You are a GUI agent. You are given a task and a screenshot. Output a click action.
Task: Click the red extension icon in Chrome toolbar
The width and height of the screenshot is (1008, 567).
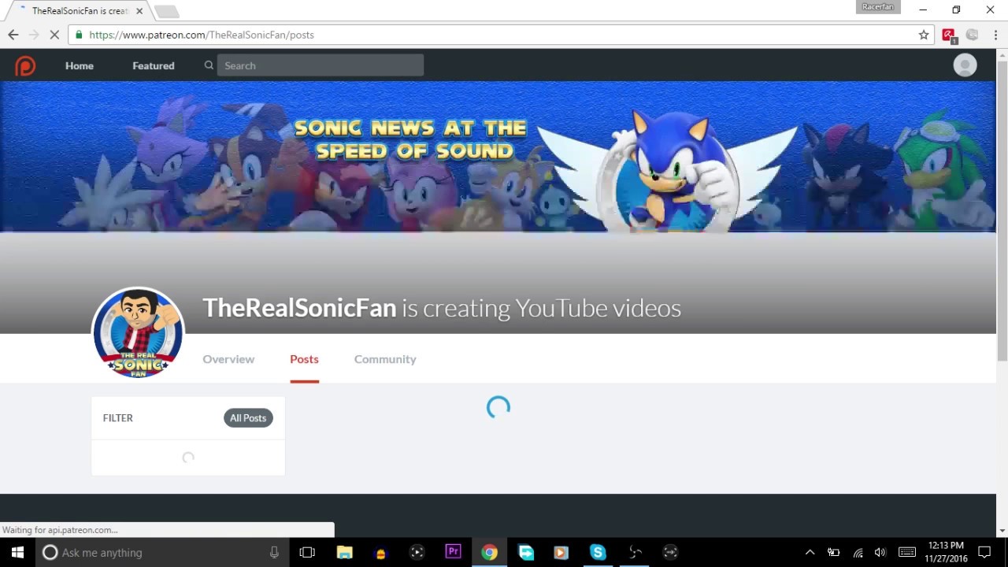[x=948, y=35]
